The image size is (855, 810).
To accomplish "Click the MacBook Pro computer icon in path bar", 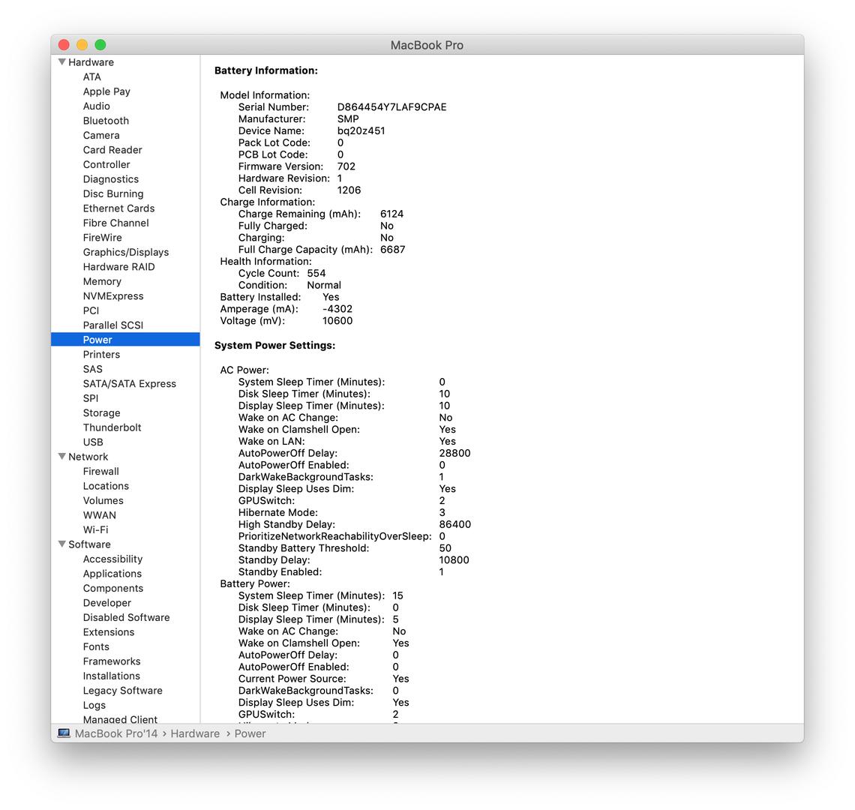I will (64, 733).
